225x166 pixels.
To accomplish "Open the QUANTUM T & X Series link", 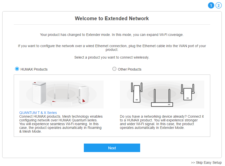I will (38, 113).
